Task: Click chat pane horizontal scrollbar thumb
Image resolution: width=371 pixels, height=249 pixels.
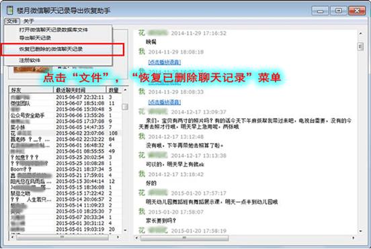Action: click(x=185, y=238)
